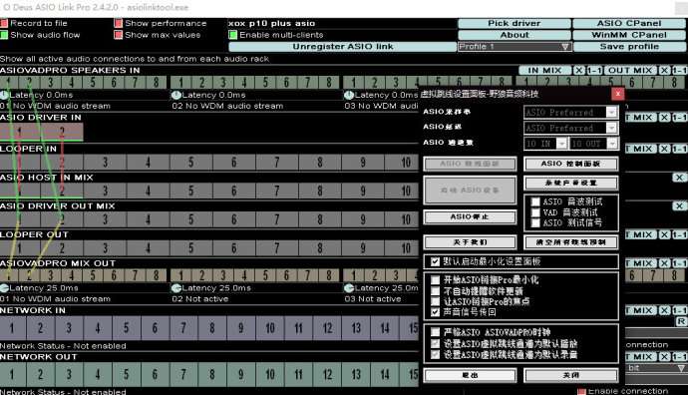Click latency clock icon for speaker 02
Image resolution: width=688 pixels, height=395 pixels.
[176, 95]
